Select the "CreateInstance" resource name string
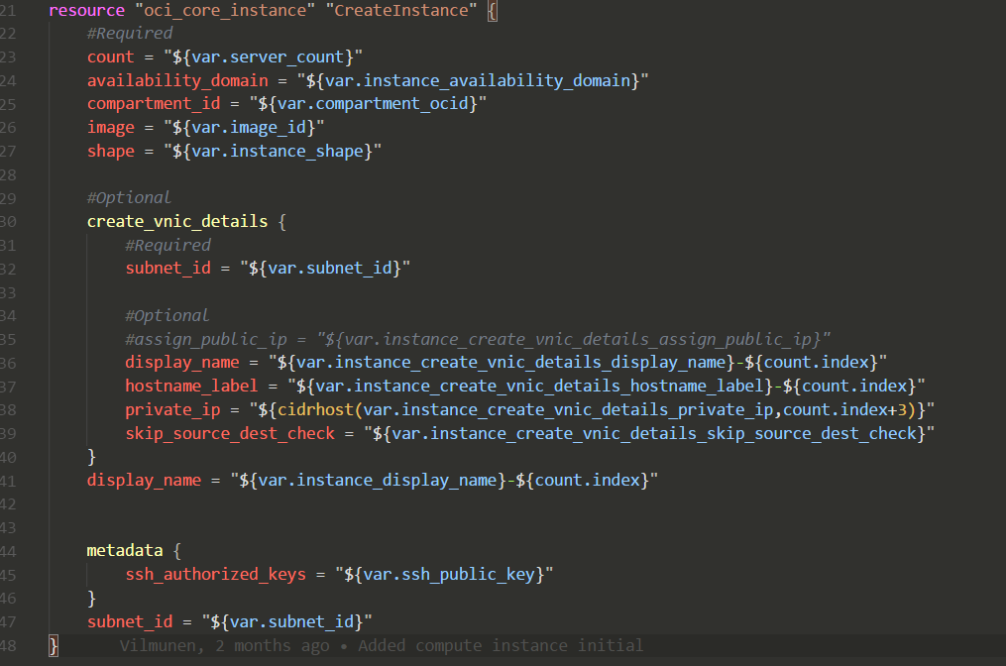The width and height of the screenshot is (1006, 666). (401, 10)
